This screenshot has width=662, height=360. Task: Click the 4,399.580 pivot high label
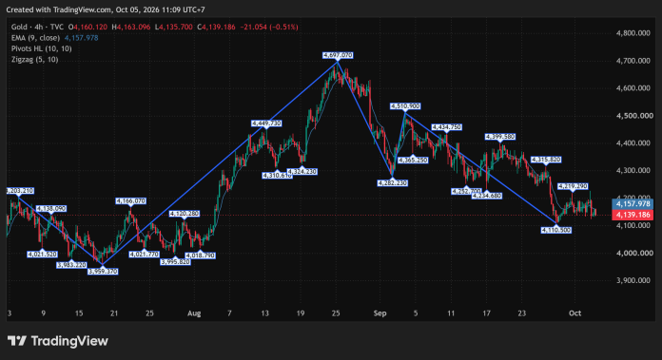tap(500, 137)
